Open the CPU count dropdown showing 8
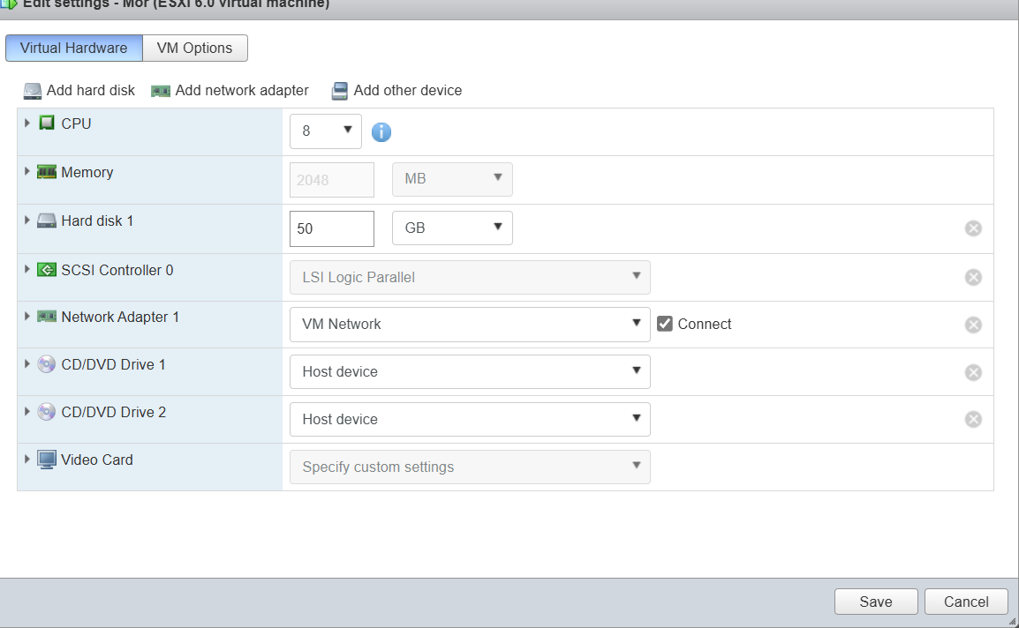Viewport: 1019px width, 628px height. click(x=326, y=131)
